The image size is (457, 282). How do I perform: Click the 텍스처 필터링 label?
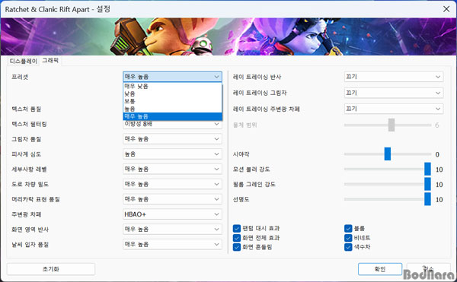[29, 125]
